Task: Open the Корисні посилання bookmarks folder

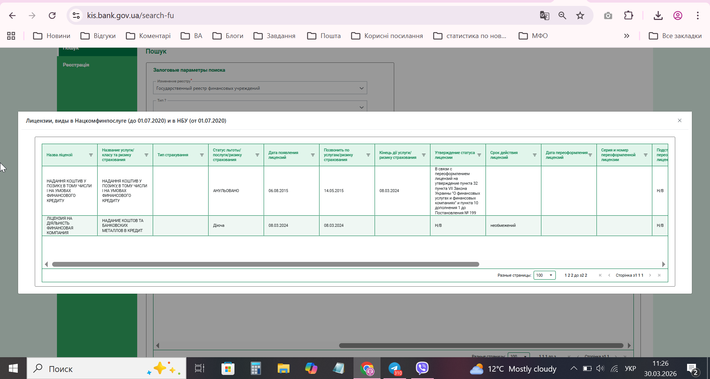Action: 387,36
